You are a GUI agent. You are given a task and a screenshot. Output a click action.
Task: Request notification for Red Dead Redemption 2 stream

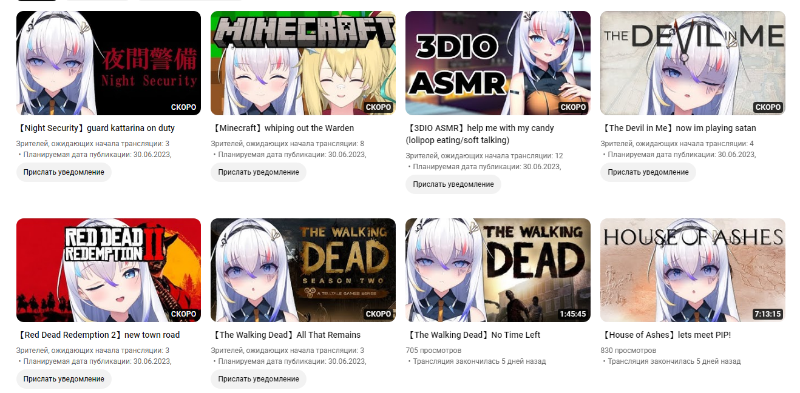pyautogui.click(x=64, y=379)
